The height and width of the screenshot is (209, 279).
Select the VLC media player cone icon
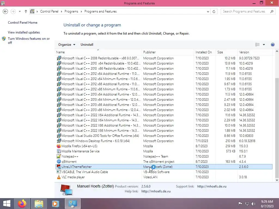click(59, 177)
